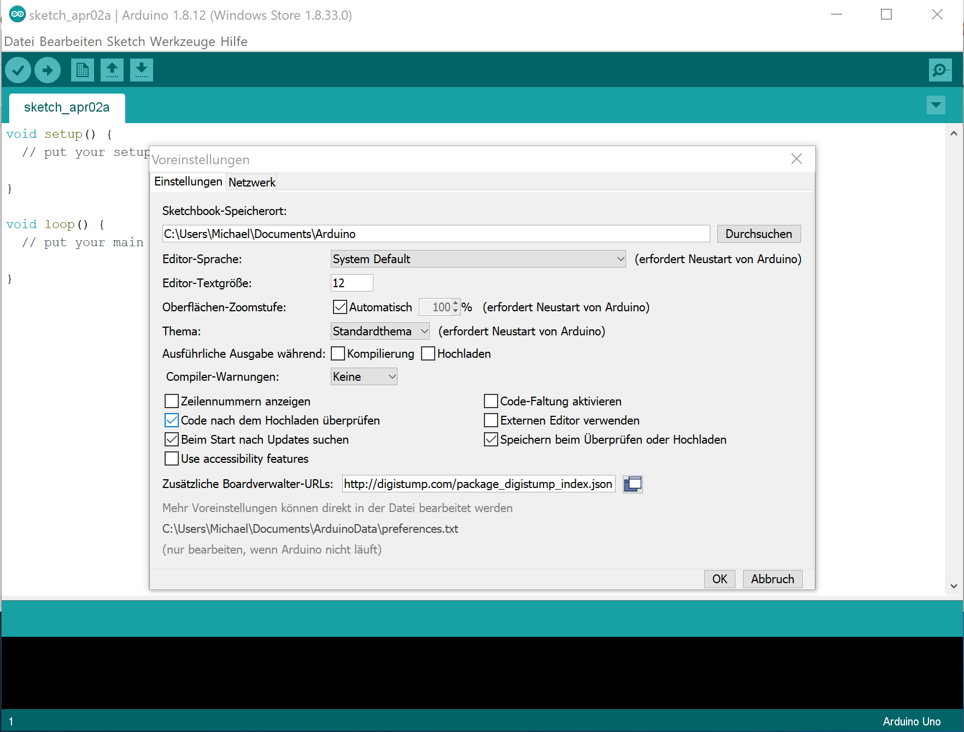Toggle Speichern beim Überprüfen oder Hochladen
The width and height of the screenshot is (964, 732).
tap(491, 439)
